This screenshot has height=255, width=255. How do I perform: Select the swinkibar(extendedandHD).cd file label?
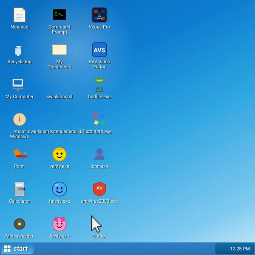coord(59,131)
